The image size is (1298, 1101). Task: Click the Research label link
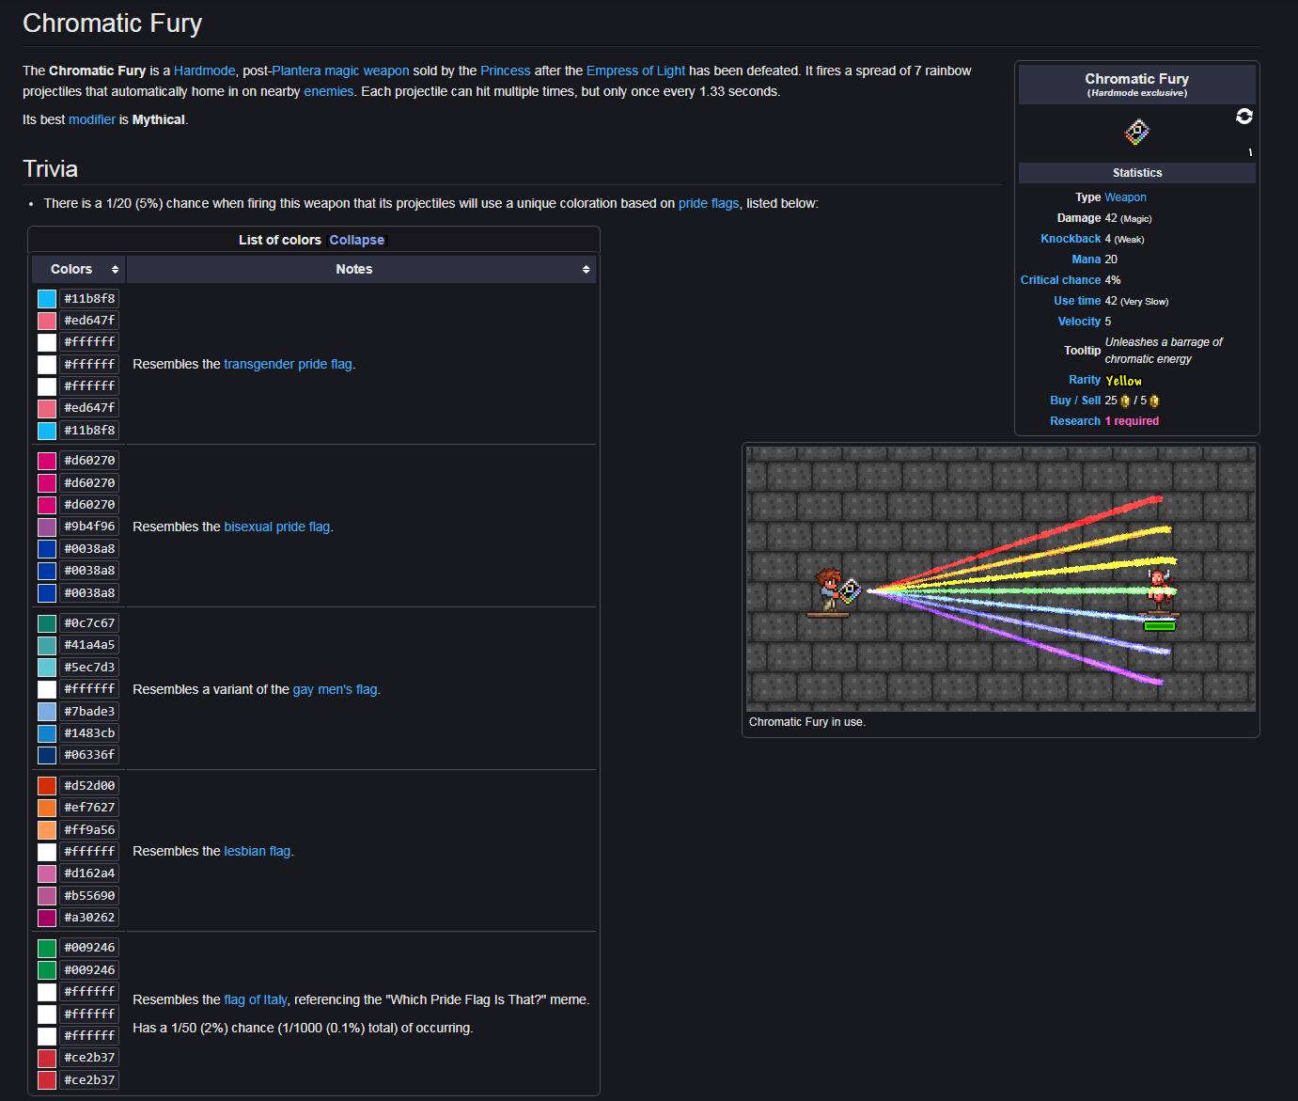1075,421
